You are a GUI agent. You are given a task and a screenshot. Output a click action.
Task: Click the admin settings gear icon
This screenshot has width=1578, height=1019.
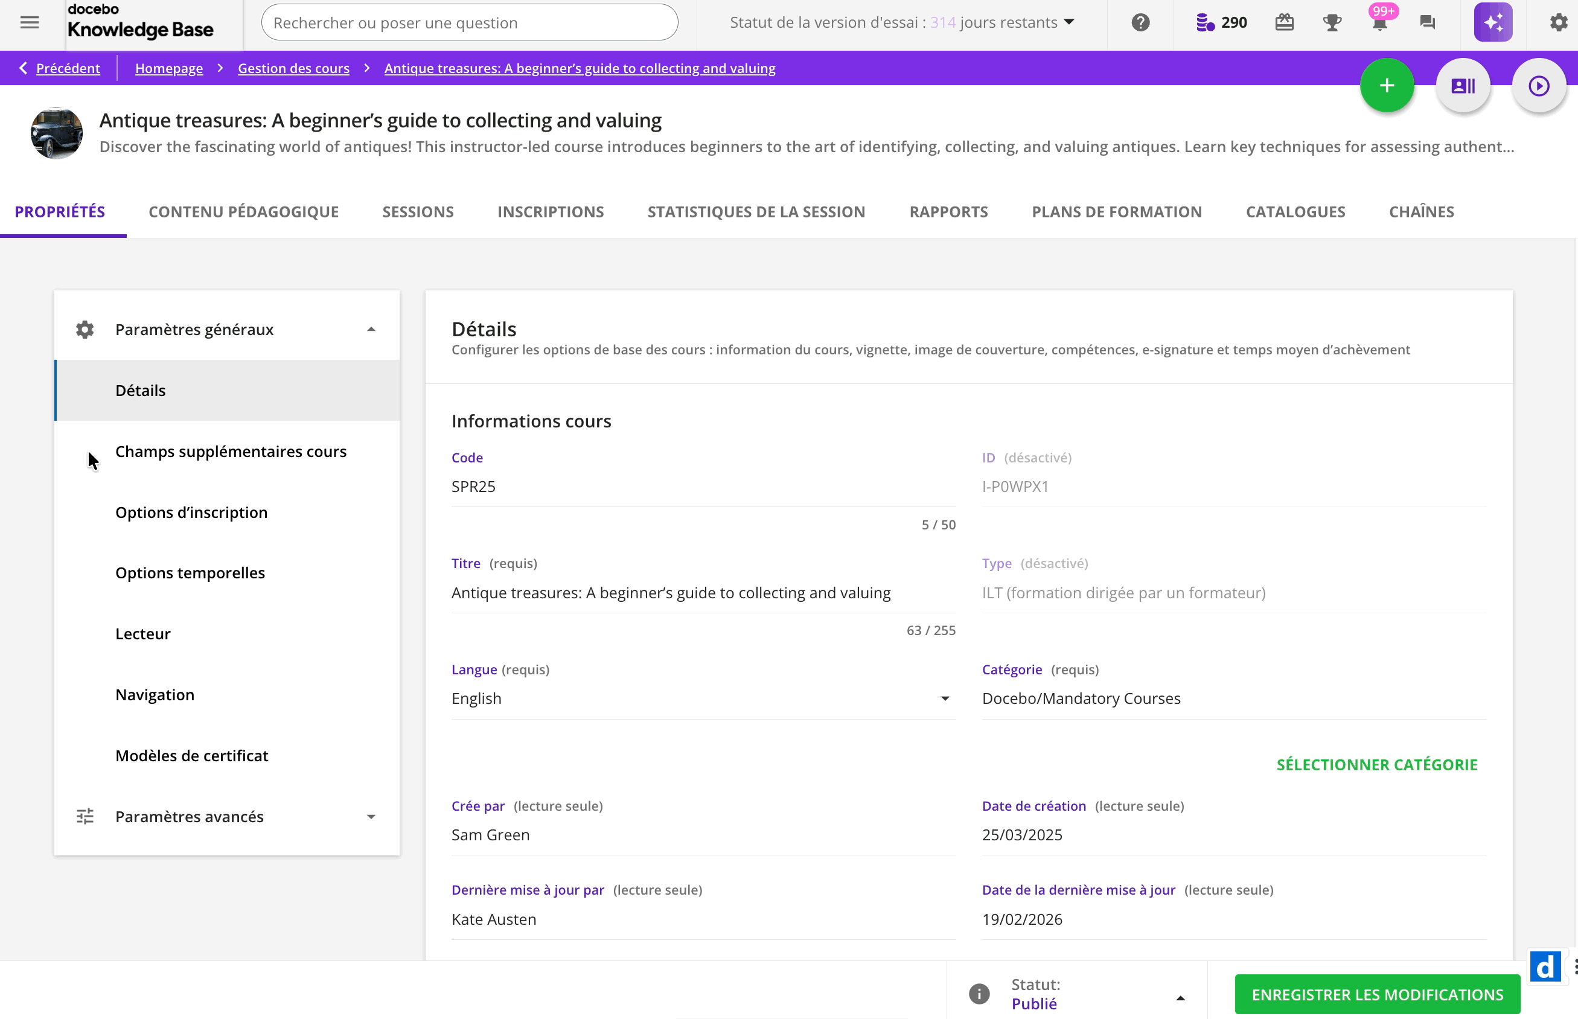(1558, 22)
